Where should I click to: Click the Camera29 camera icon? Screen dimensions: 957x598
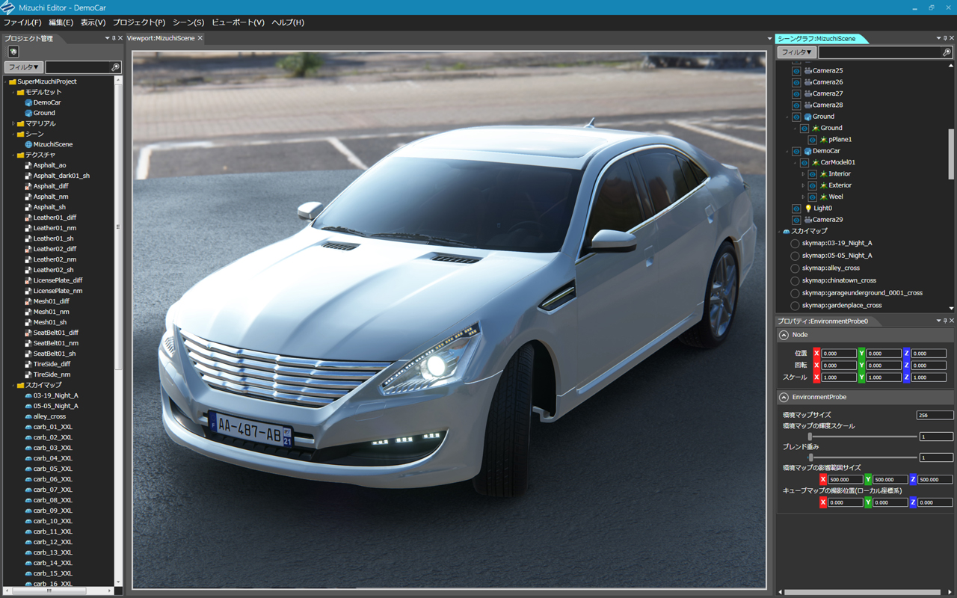pos(808,220)
